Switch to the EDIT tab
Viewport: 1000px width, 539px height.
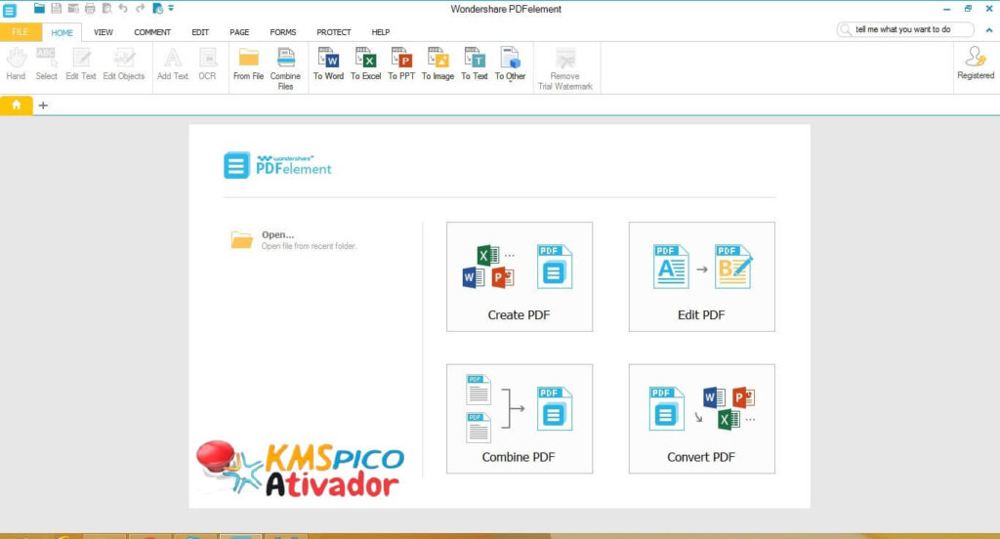200,32
